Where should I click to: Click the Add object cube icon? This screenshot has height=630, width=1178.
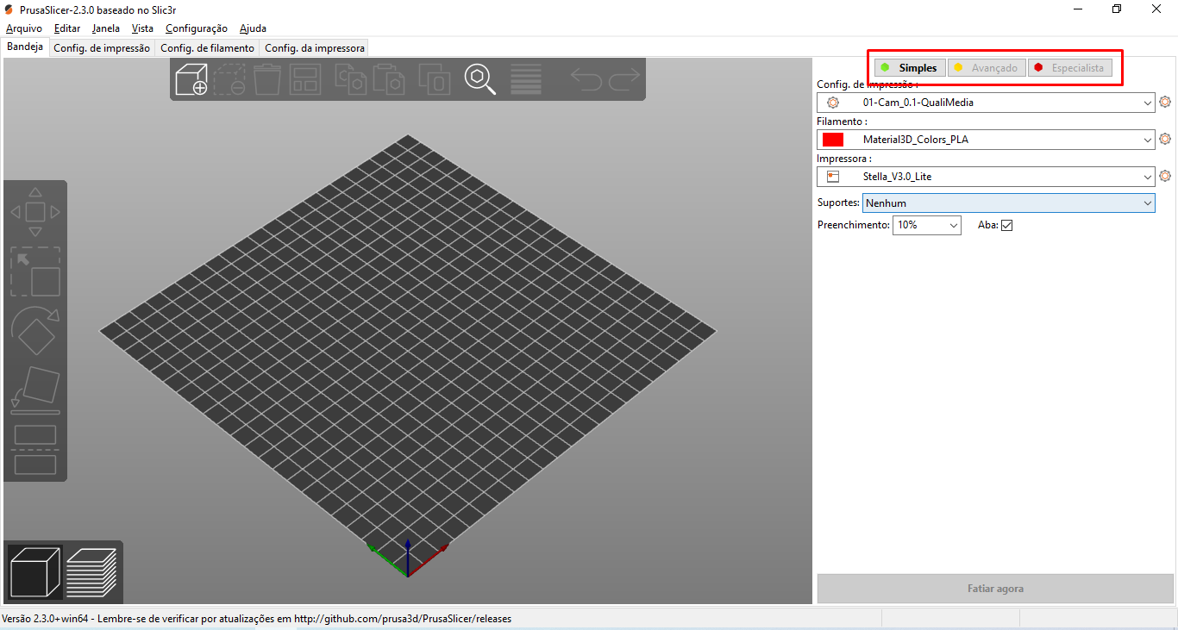191,79
